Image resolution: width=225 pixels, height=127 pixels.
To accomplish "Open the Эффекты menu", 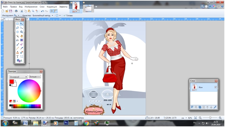I will [63, 7].
